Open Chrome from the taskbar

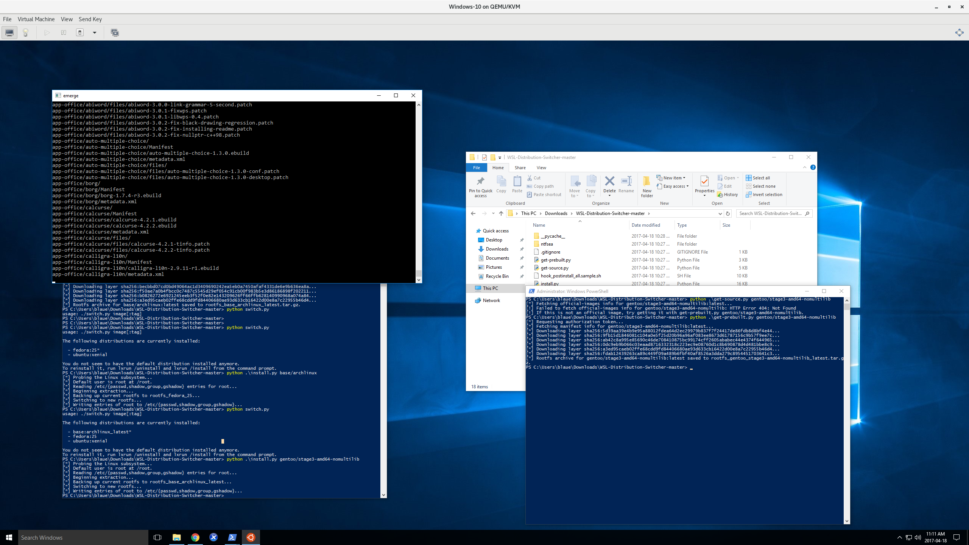(195, 537)
